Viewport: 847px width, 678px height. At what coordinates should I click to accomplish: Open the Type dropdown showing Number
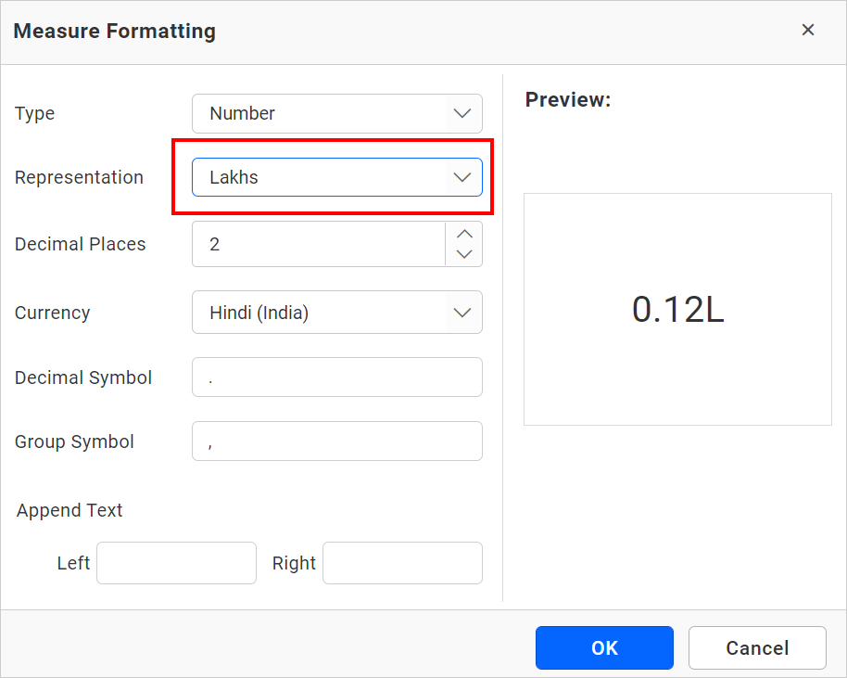(x=319, y=113)
